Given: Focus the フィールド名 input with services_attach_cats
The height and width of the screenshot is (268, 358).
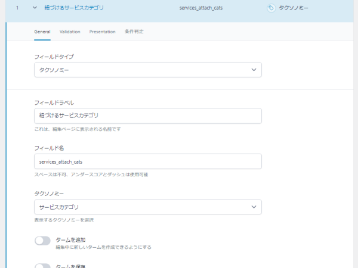Looking at the screenshot, I should coord(147,161).
